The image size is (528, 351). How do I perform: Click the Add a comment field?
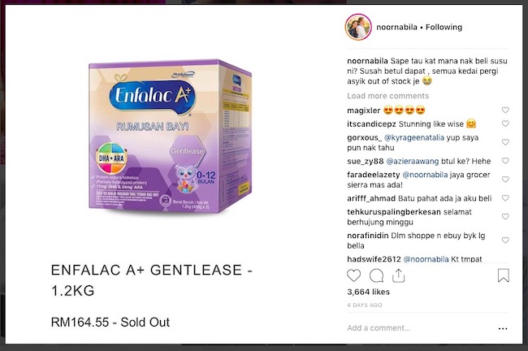click(x=418, y=328)
